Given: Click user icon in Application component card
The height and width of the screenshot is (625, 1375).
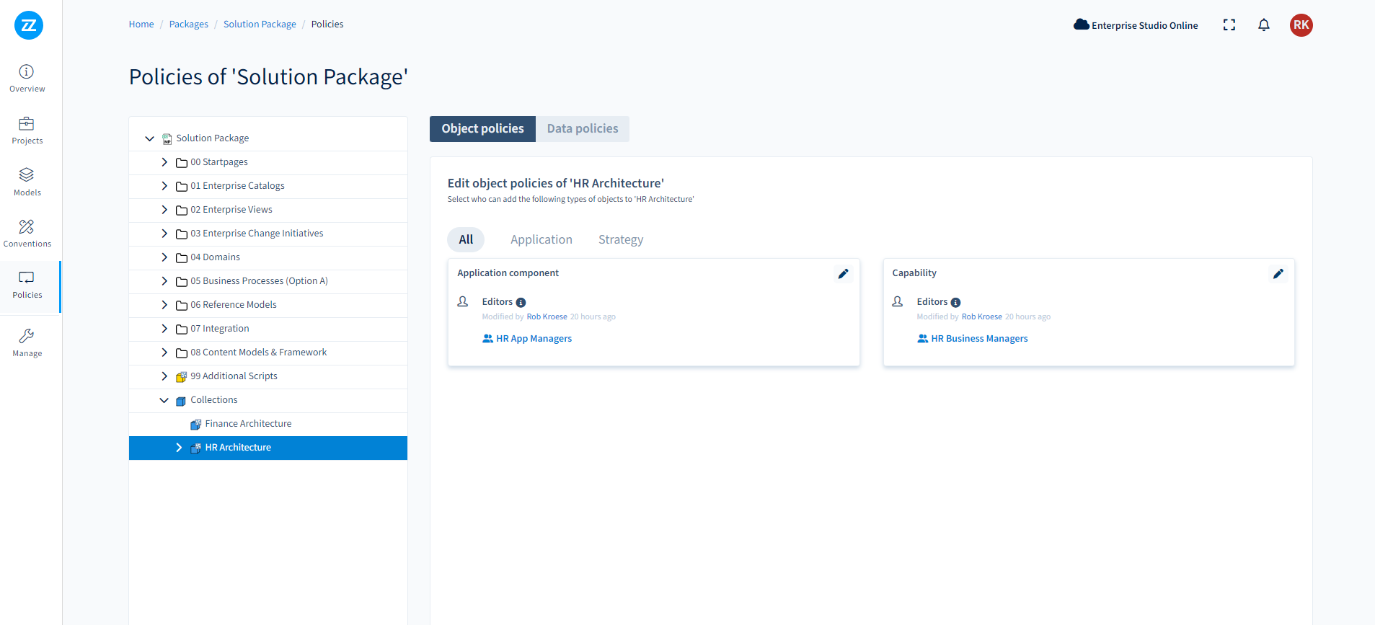Looking at the screenshot, I should pos(463,301).
